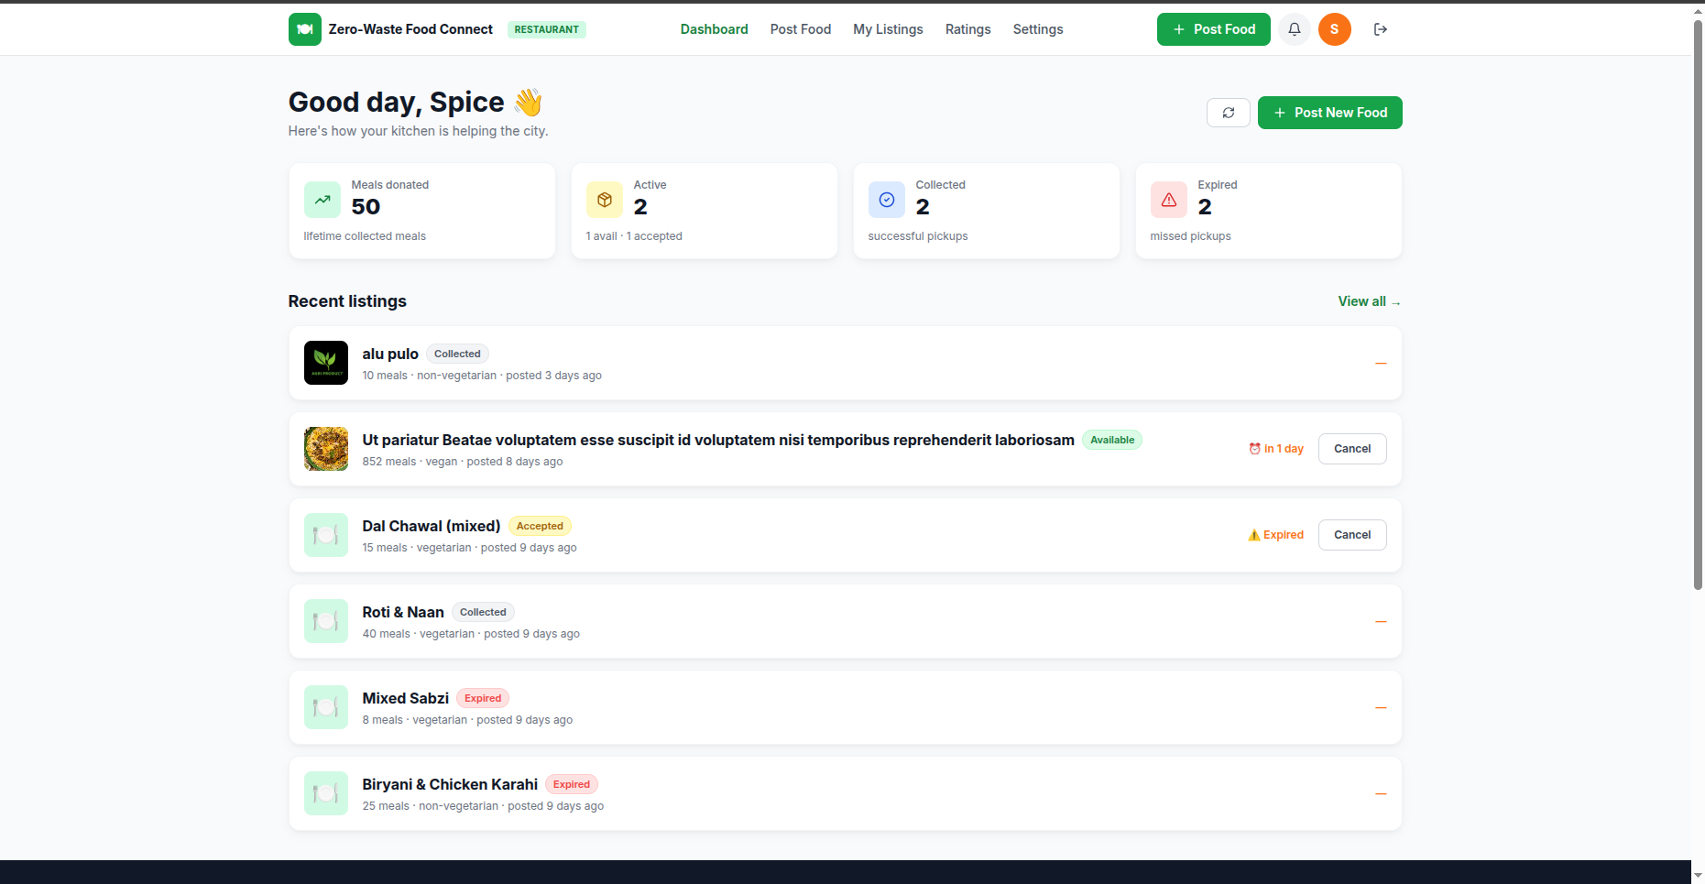This screenshot has height=884, width=1705.
Task: Cancel the Ut pariatur Beatae listing
Action: (x=1352, y=449)
